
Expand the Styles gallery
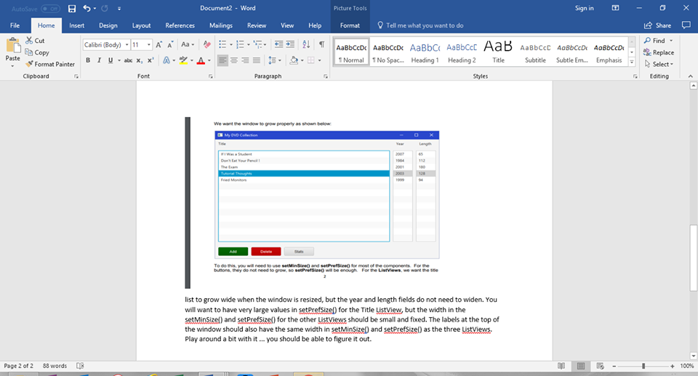(x=632, y=63)
